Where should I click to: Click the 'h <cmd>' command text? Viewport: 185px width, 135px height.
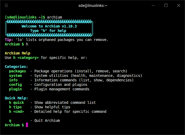16,111
